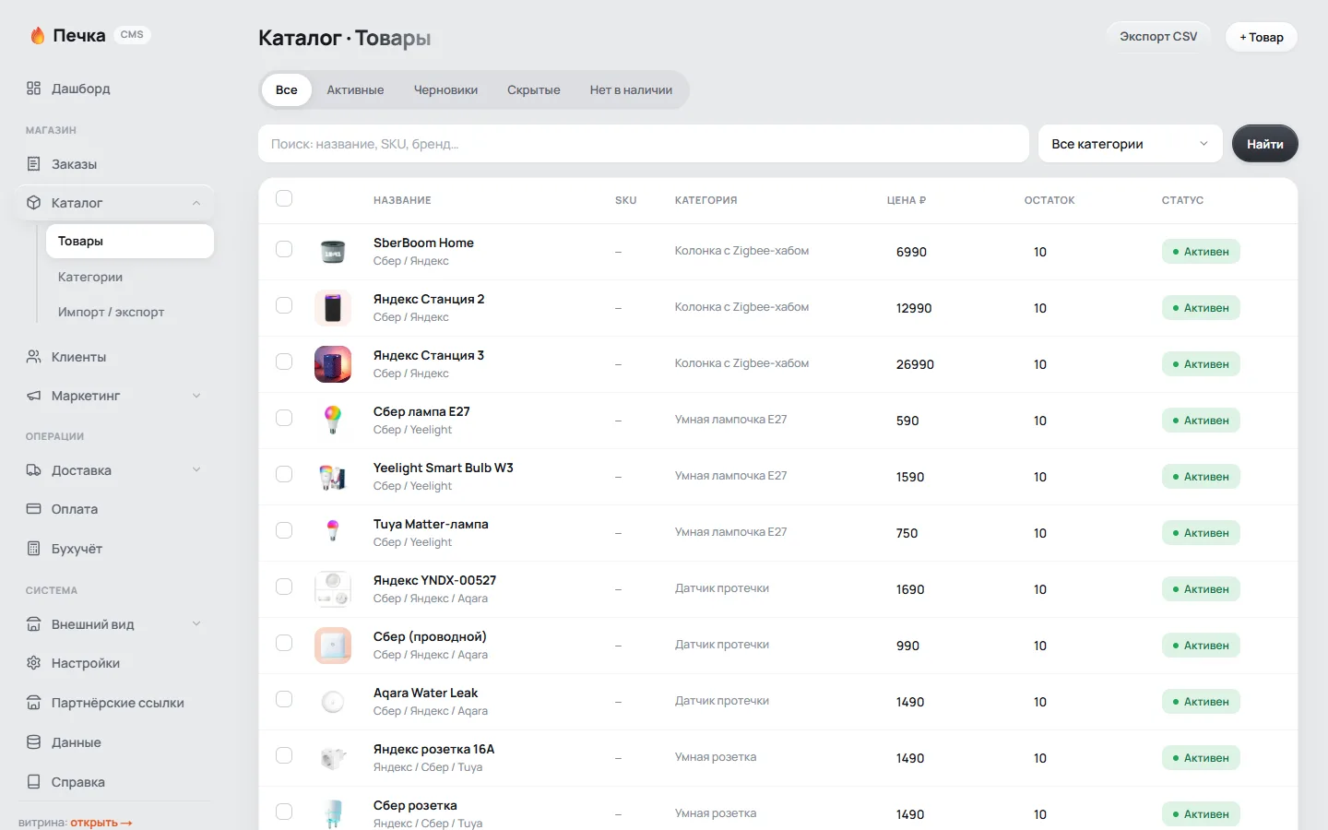Sort by the Цена ₽ column header
This screenshot has width=1328, height=830.
pyautogui.click(x=907, y=200)
